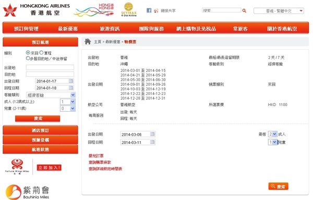Screen dimensions: 313x200
Task: Open the sidebar child count dropdown
Action: (68, 109)
